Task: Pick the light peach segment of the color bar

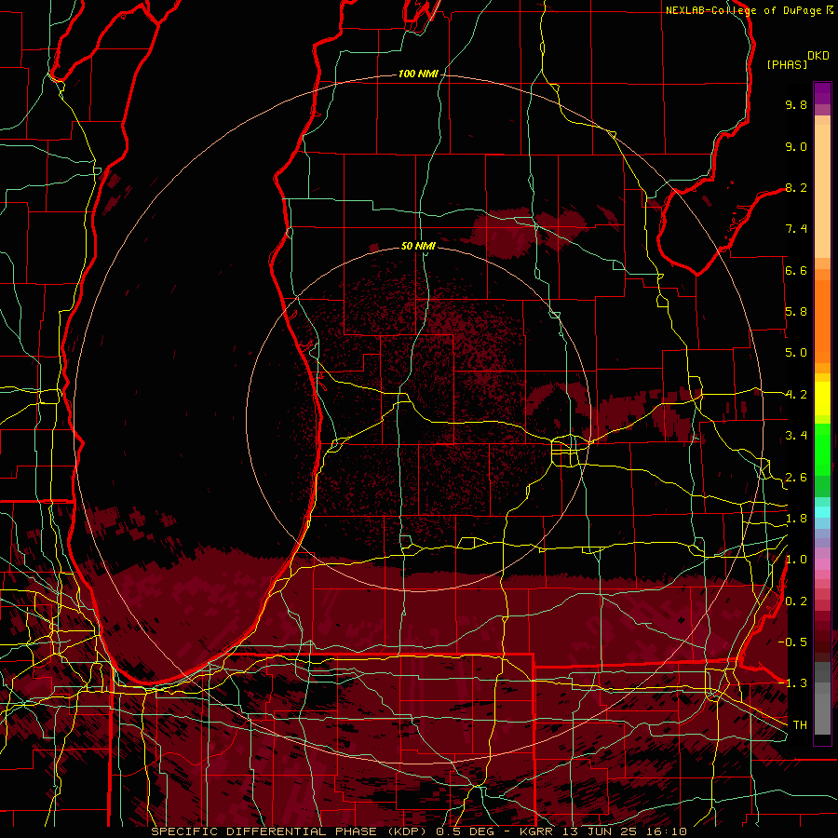Action: tap(822, 191)
